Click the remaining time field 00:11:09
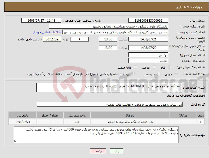This screenshot has height=158, width=209. point(52,39)
